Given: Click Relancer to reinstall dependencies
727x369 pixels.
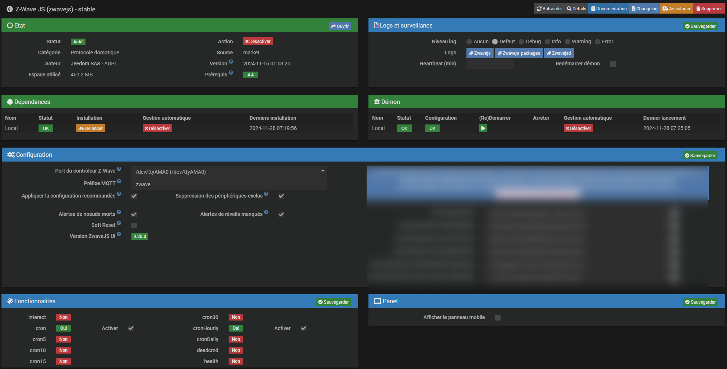Looking at the screenshot, I should coord(91,128).
